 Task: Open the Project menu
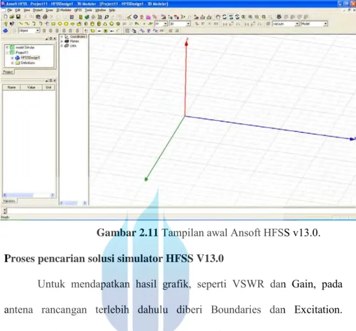coord(38,11)
